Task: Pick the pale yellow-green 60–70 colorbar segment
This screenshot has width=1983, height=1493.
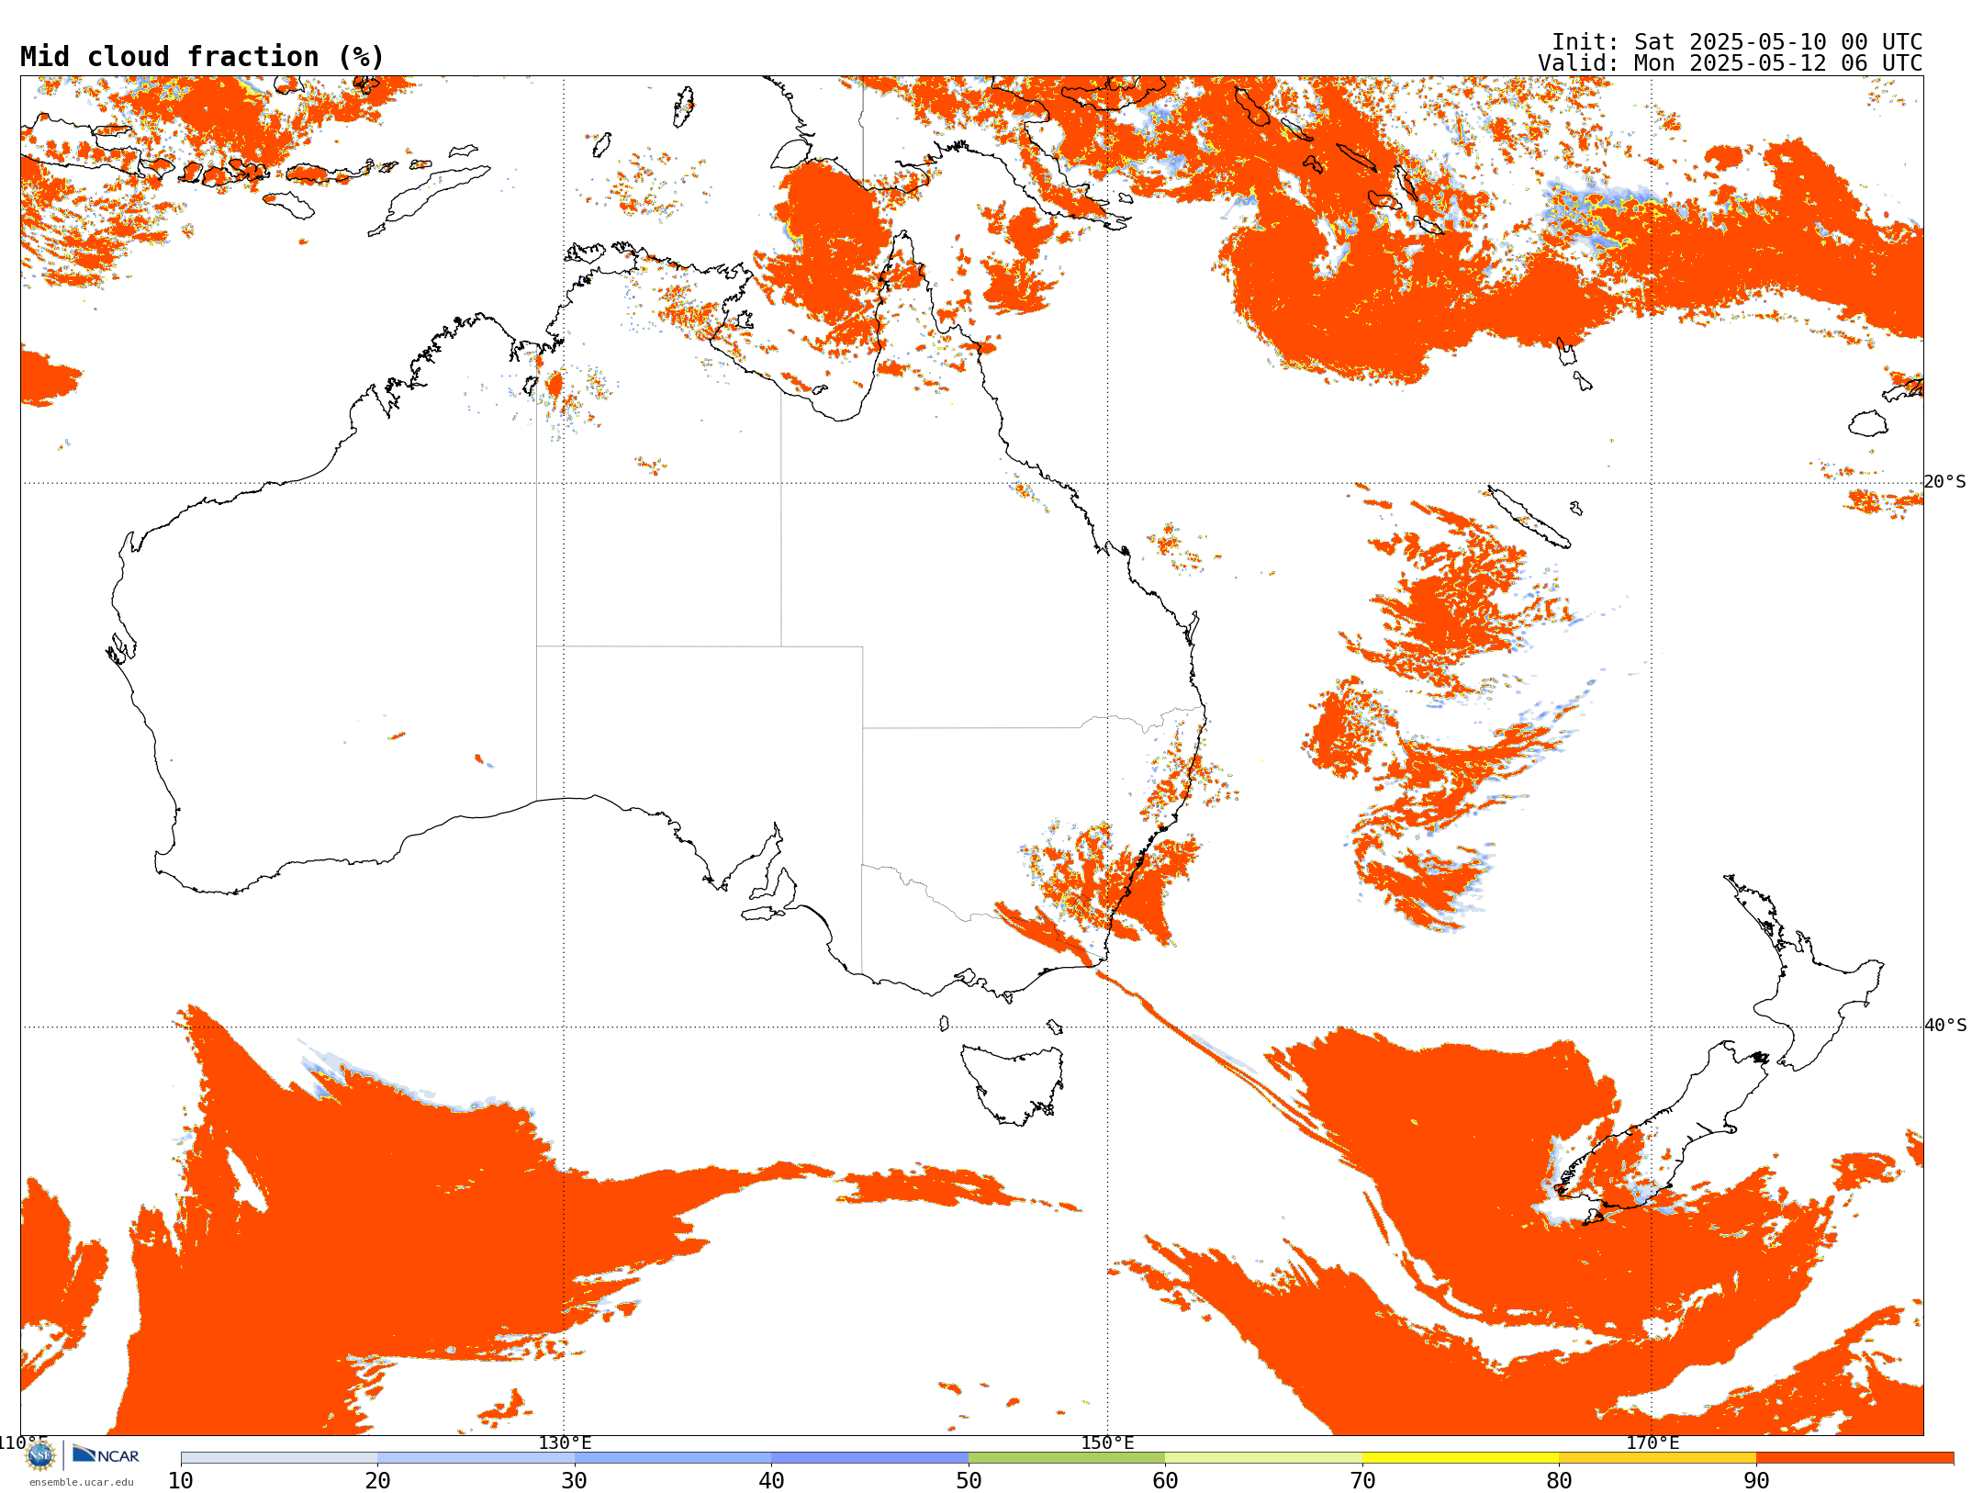Action: pyautogui.click(x=1263, y=1458)
